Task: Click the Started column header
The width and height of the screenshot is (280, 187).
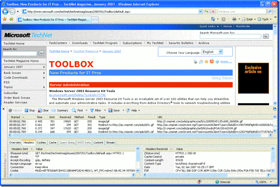Action: tap(17, 117)
